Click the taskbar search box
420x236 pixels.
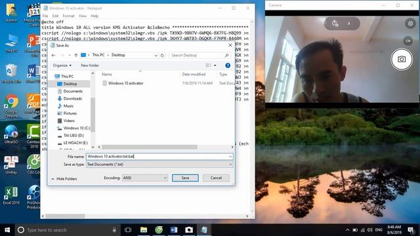[x=68, y=230]
